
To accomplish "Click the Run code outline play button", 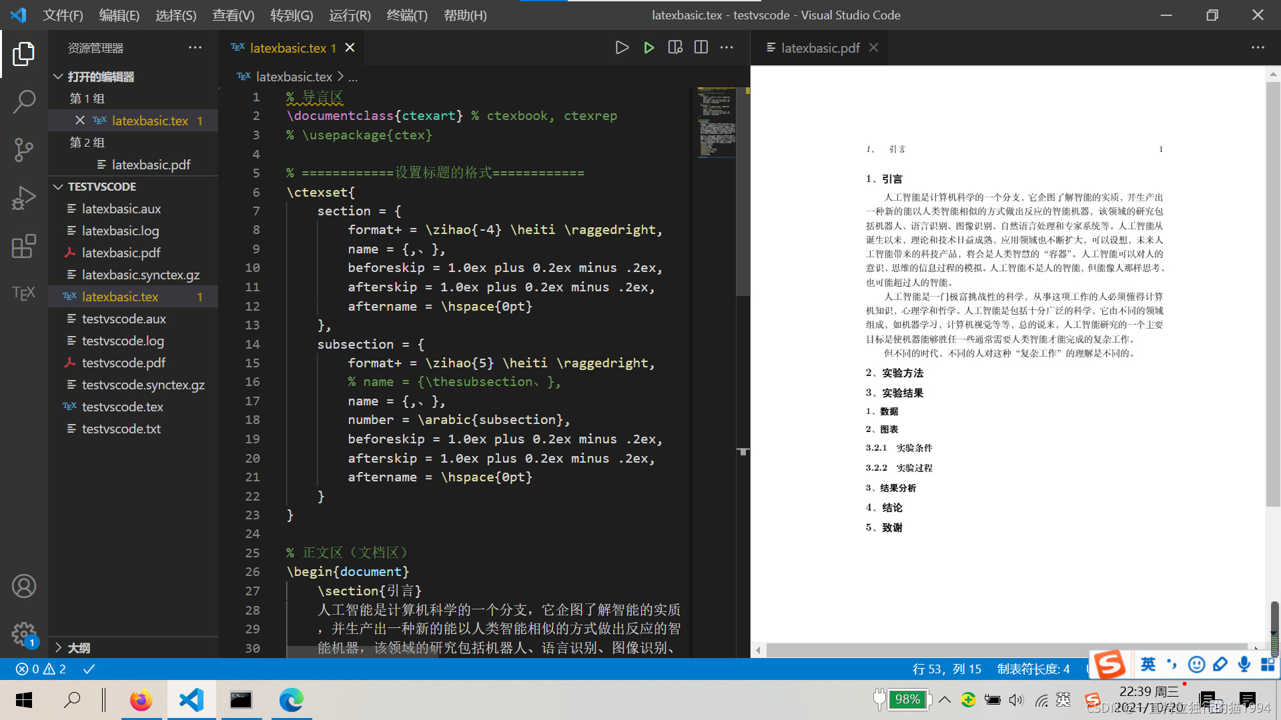I will click(622, 47).
